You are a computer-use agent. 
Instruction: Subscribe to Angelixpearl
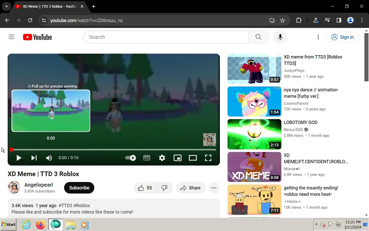79,188
